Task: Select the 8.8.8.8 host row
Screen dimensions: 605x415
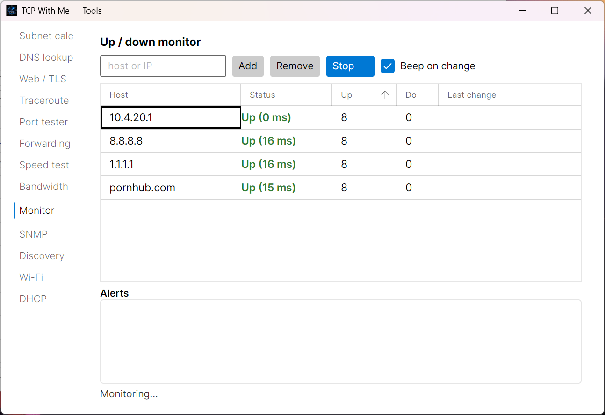Action: click(341, 141)
